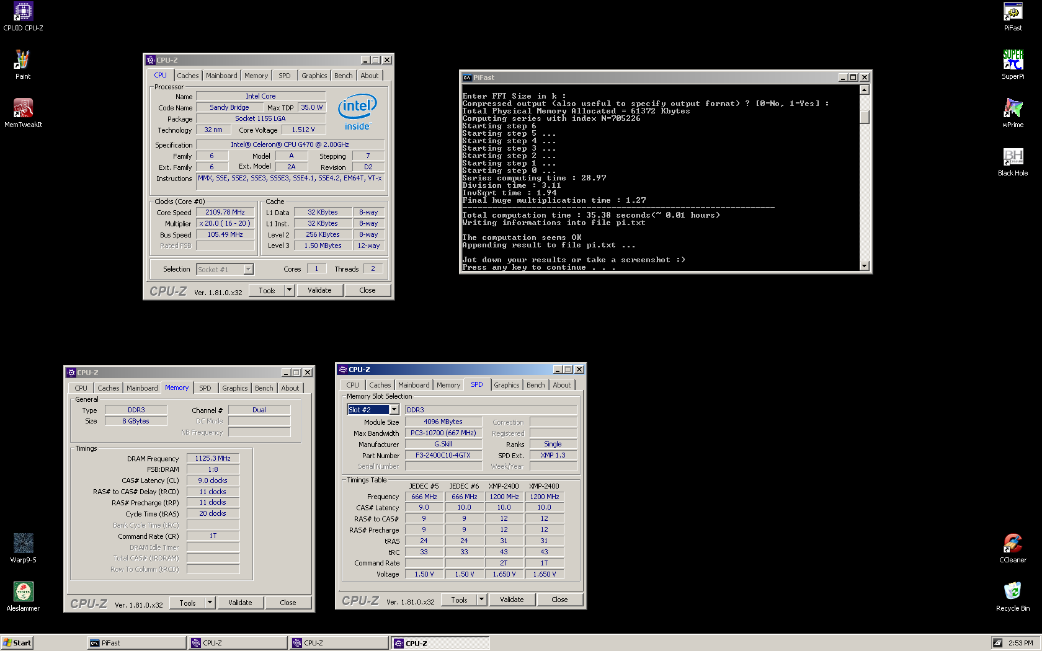Click the Manufacturer value G.Skill
Screen dimensions: 1042x651
[443, 444]
